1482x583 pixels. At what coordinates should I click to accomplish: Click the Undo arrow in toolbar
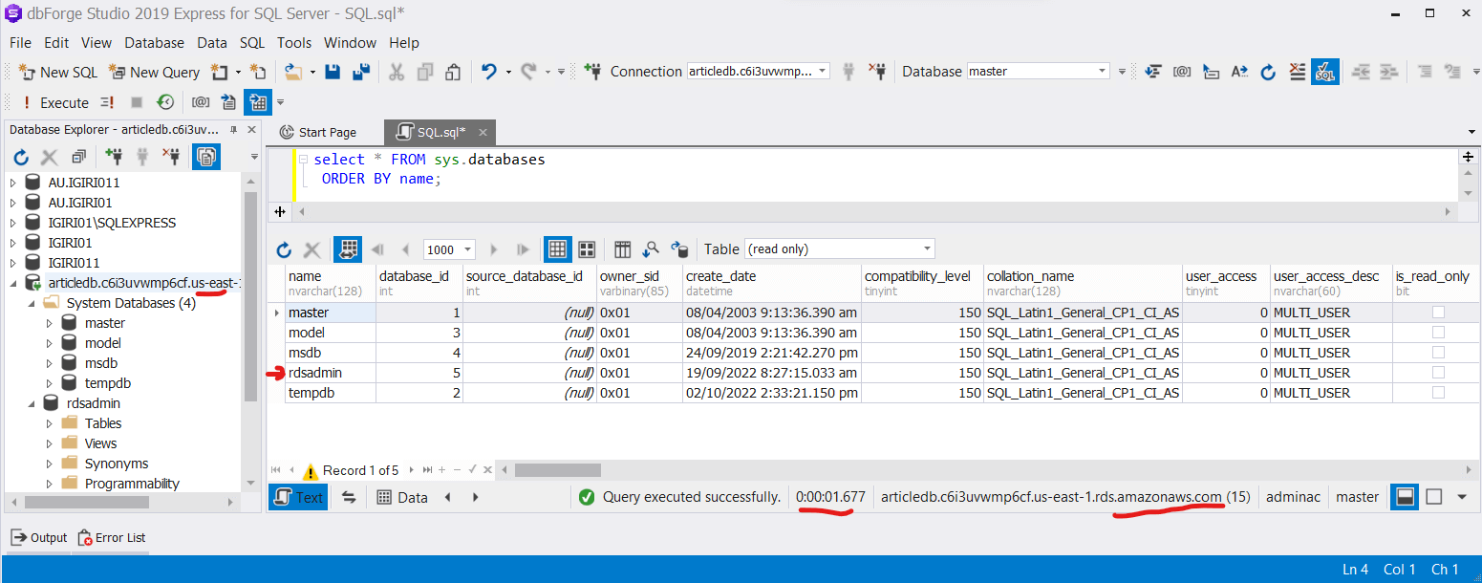coord(489,72)
